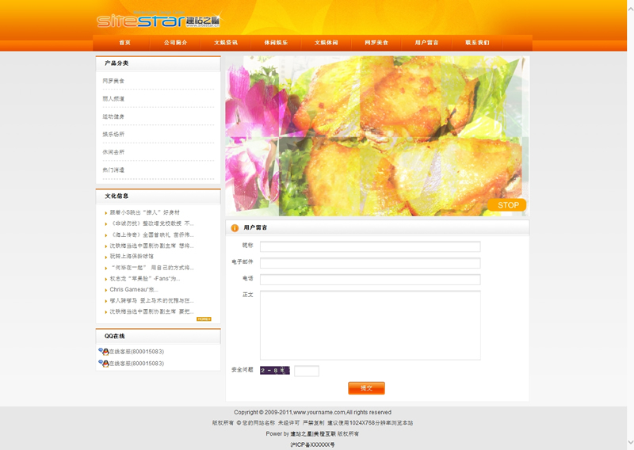Click the small orange MORE icon
The height and width of the screenshot is (450, 634).
204,319
